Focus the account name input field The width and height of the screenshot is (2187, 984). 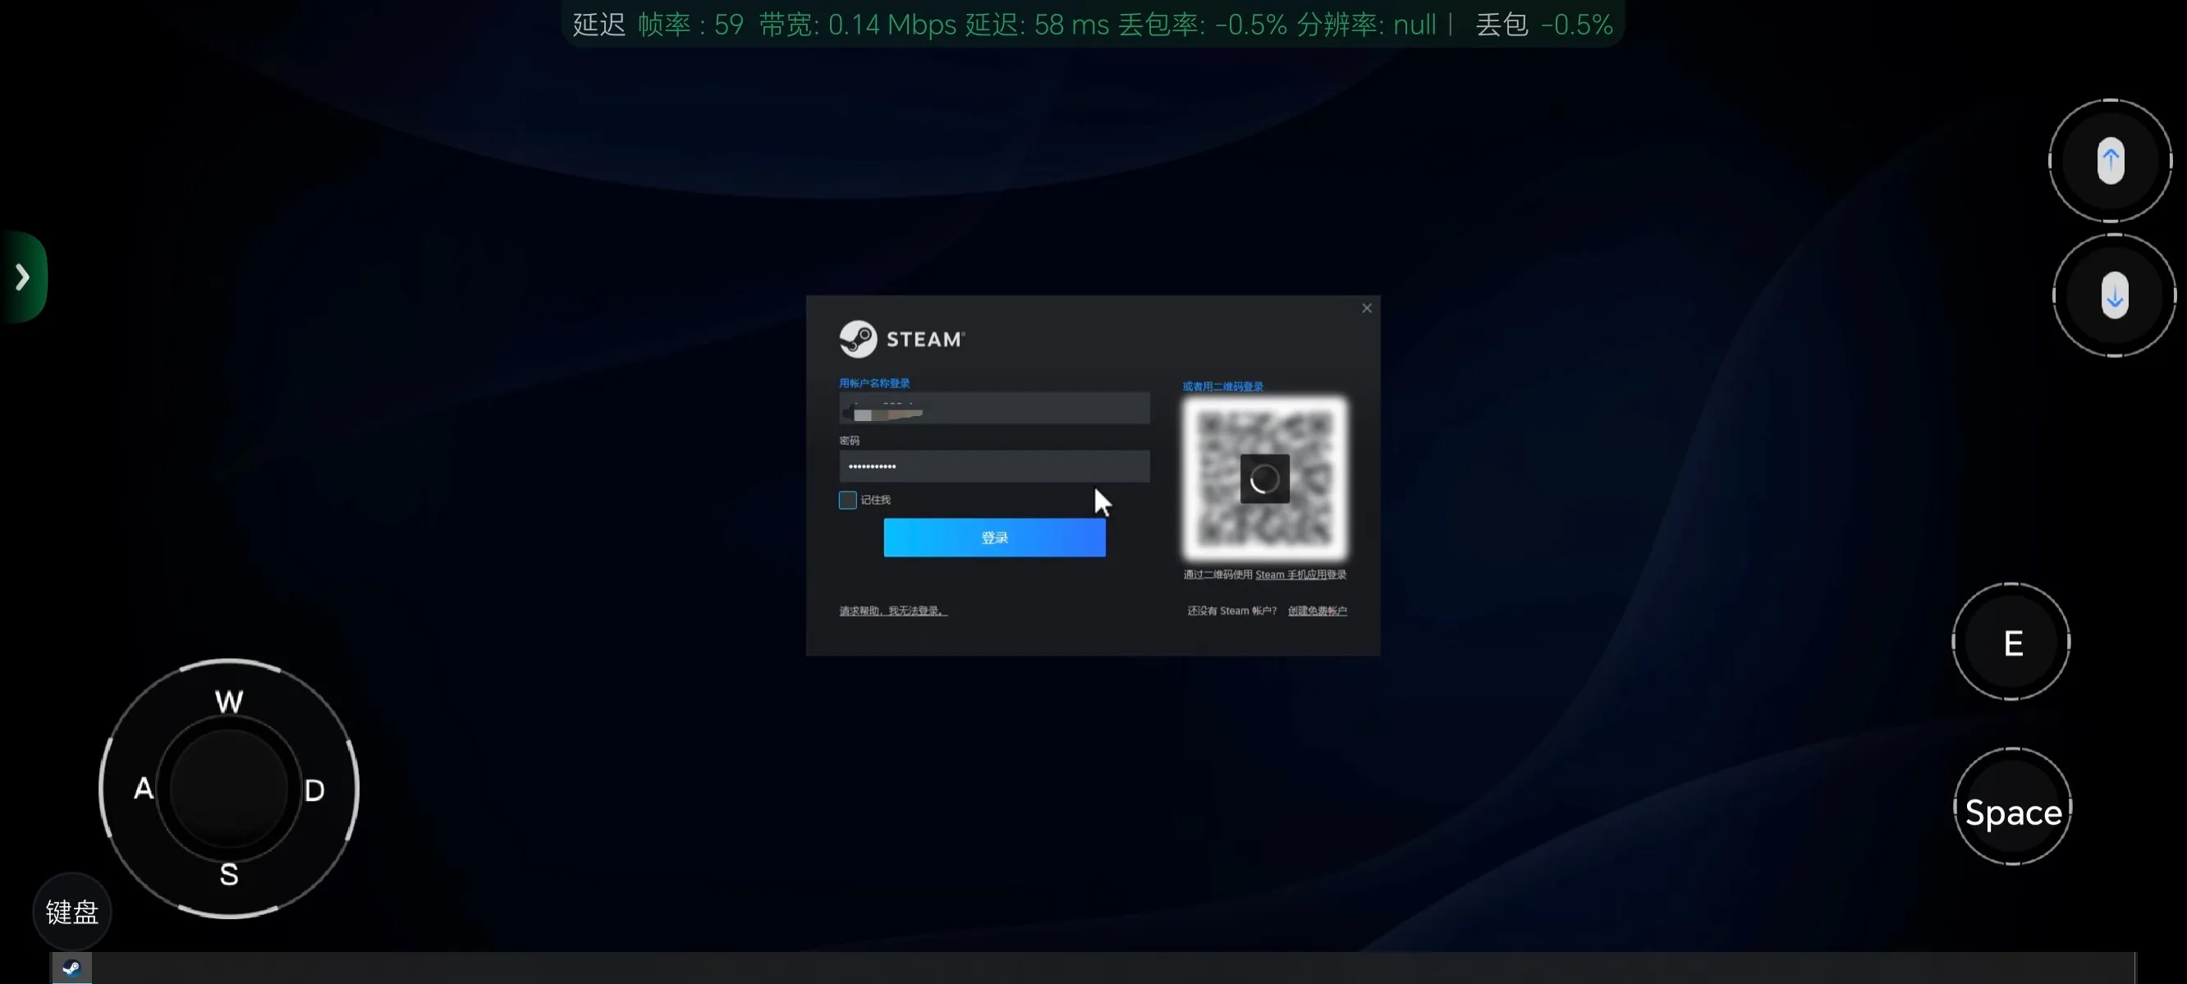(x=994, y=409)
